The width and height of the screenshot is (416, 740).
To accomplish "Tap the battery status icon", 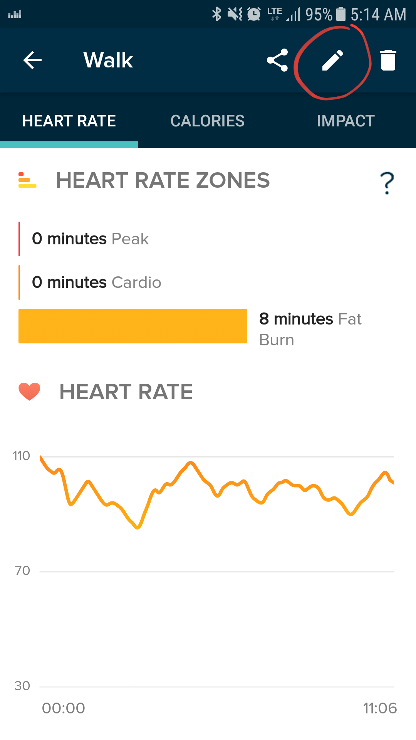I will coord(341,14).
